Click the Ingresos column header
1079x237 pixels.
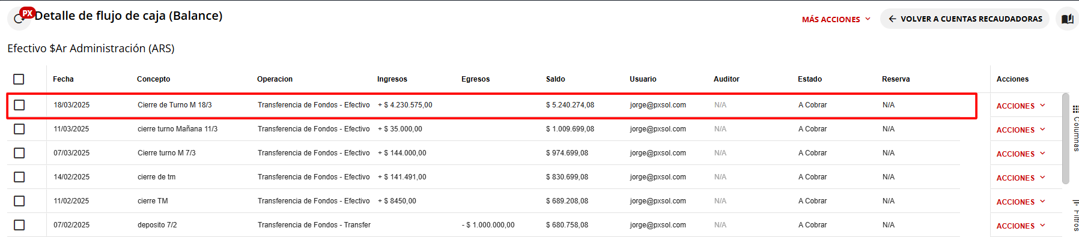[x=392, y=79]
